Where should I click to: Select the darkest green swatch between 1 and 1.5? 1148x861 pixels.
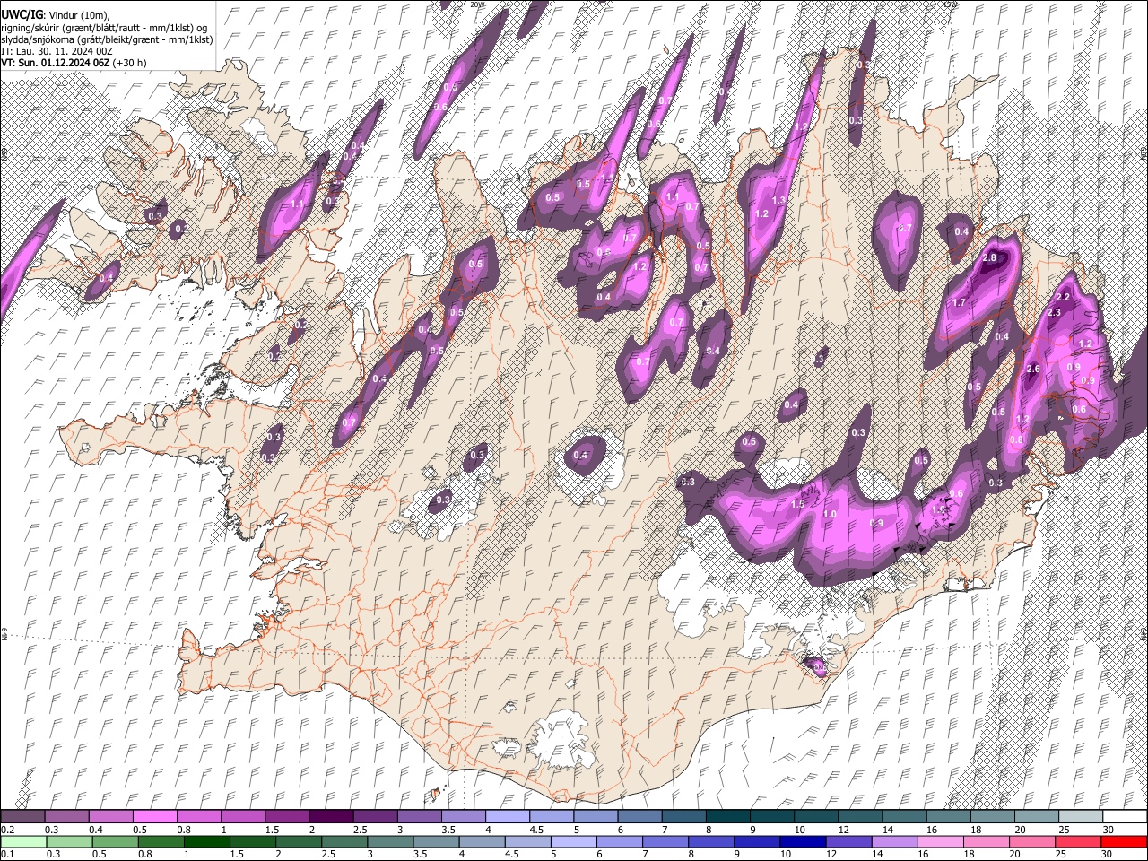tap(207, 842)
